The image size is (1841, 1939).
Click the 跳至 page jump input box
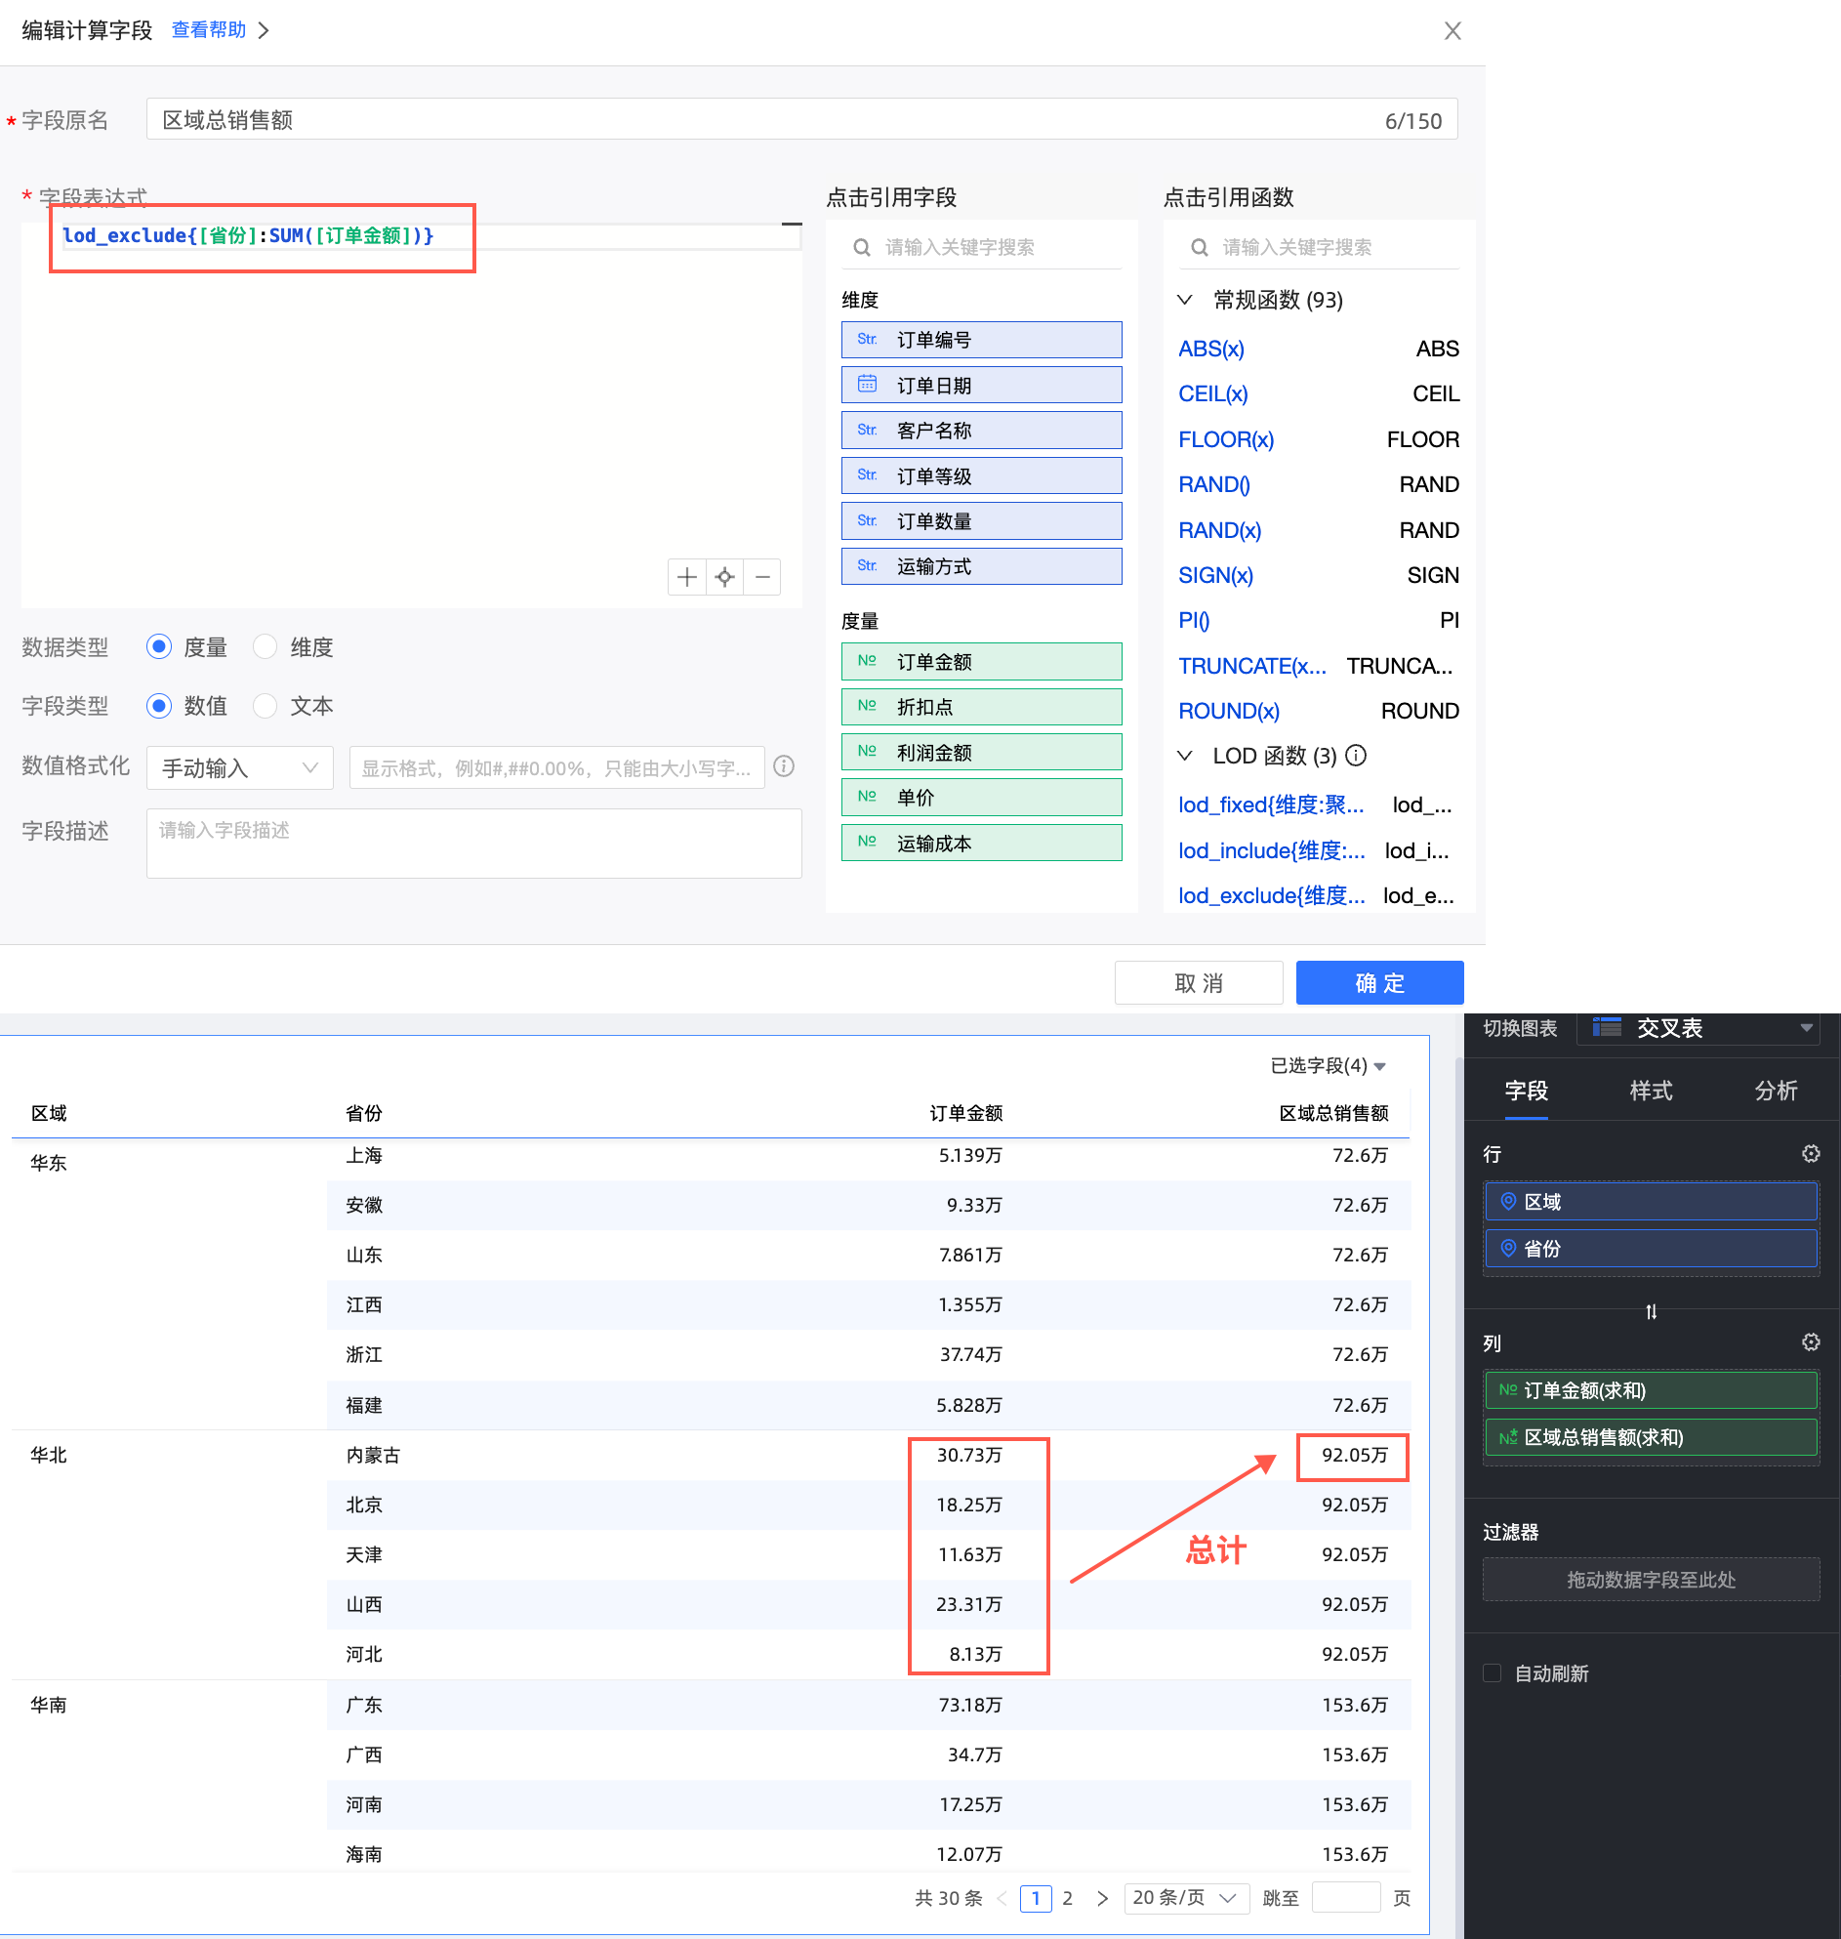(x=1346, y=1899)
